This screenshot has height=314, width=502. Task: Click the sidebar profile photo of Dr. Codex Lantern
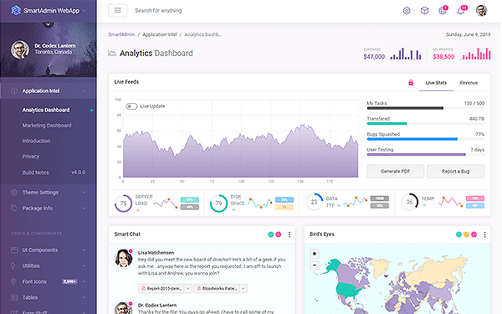coord(20,49)
